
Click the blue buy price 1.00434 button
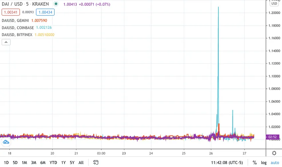[x=45, y=12]
